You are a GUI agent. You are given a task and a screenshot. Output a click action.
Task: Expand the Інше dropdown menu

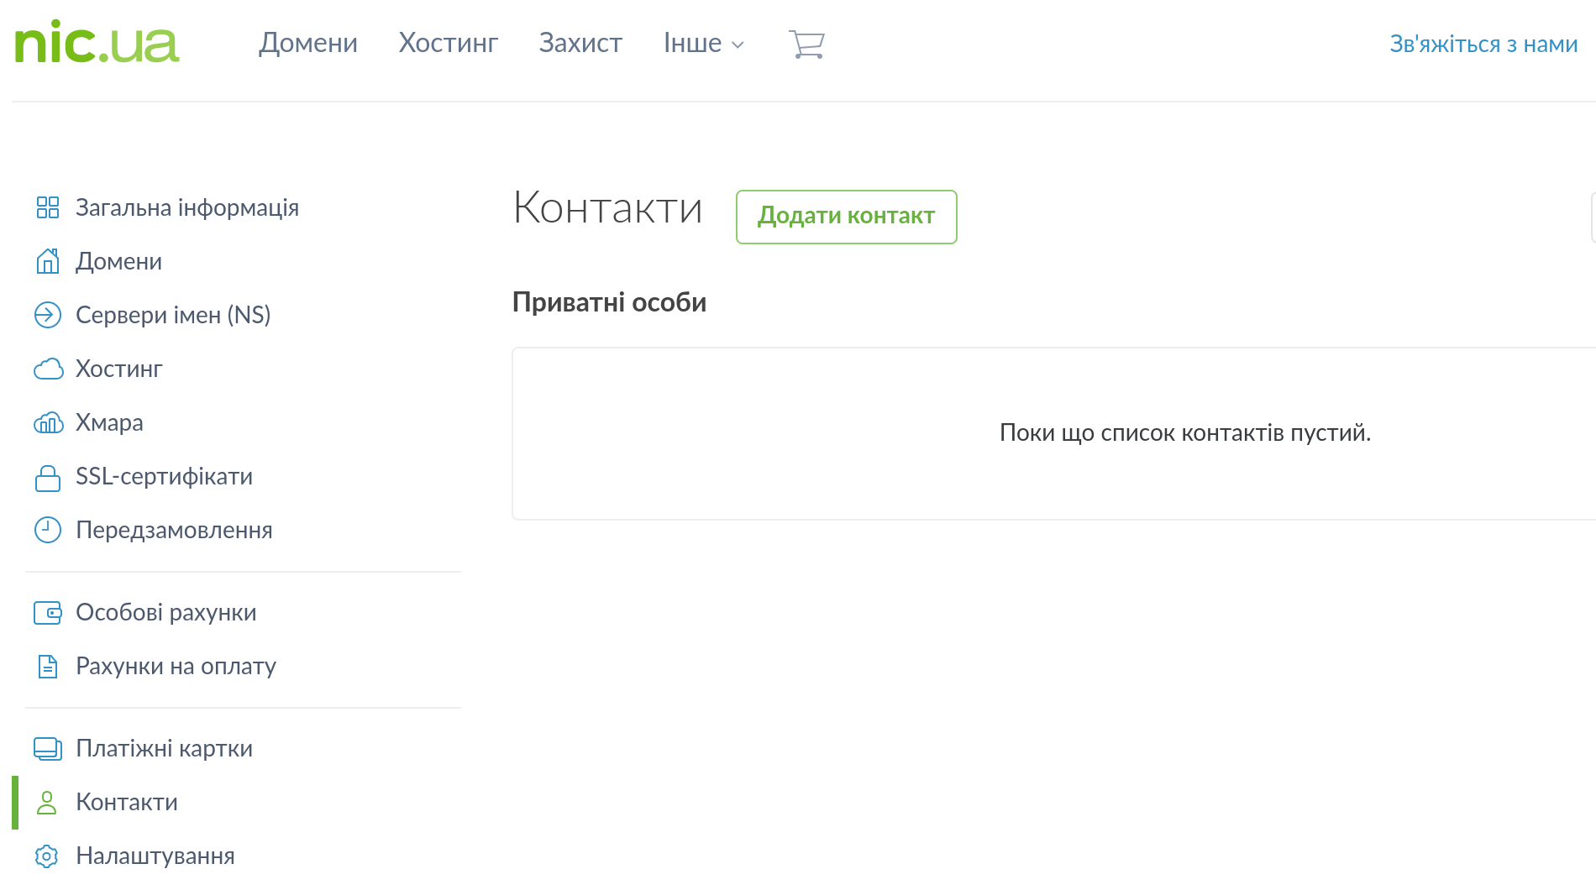tap(703, 43)
